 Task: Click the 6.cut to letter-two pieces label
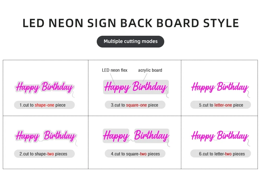click(221, 154)
